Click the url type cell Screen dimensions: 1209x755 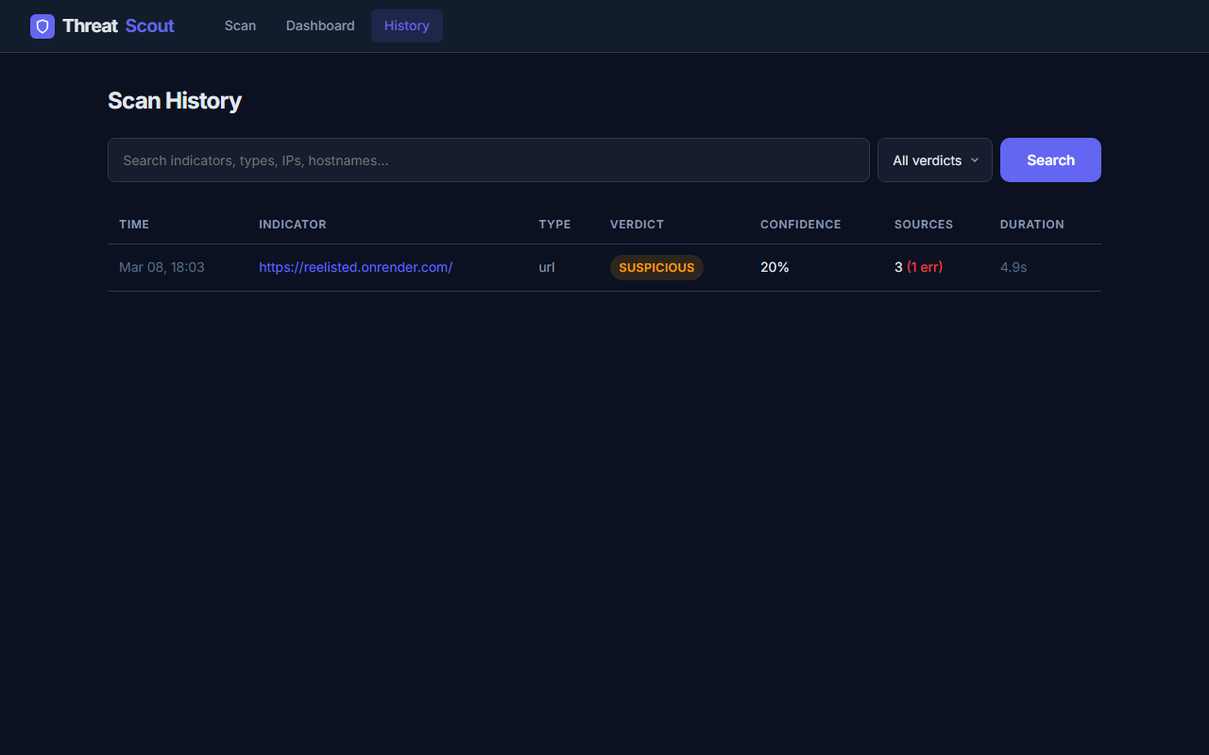547,267
